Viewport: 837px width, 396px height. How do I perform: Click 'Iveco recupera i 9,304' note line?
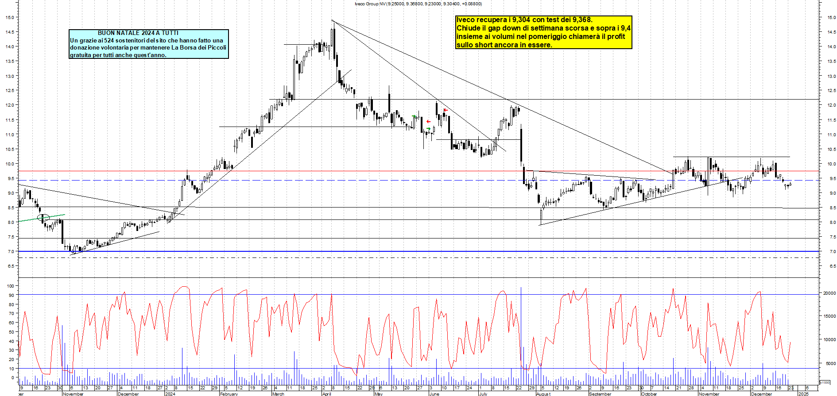click(x=524, y=19)
